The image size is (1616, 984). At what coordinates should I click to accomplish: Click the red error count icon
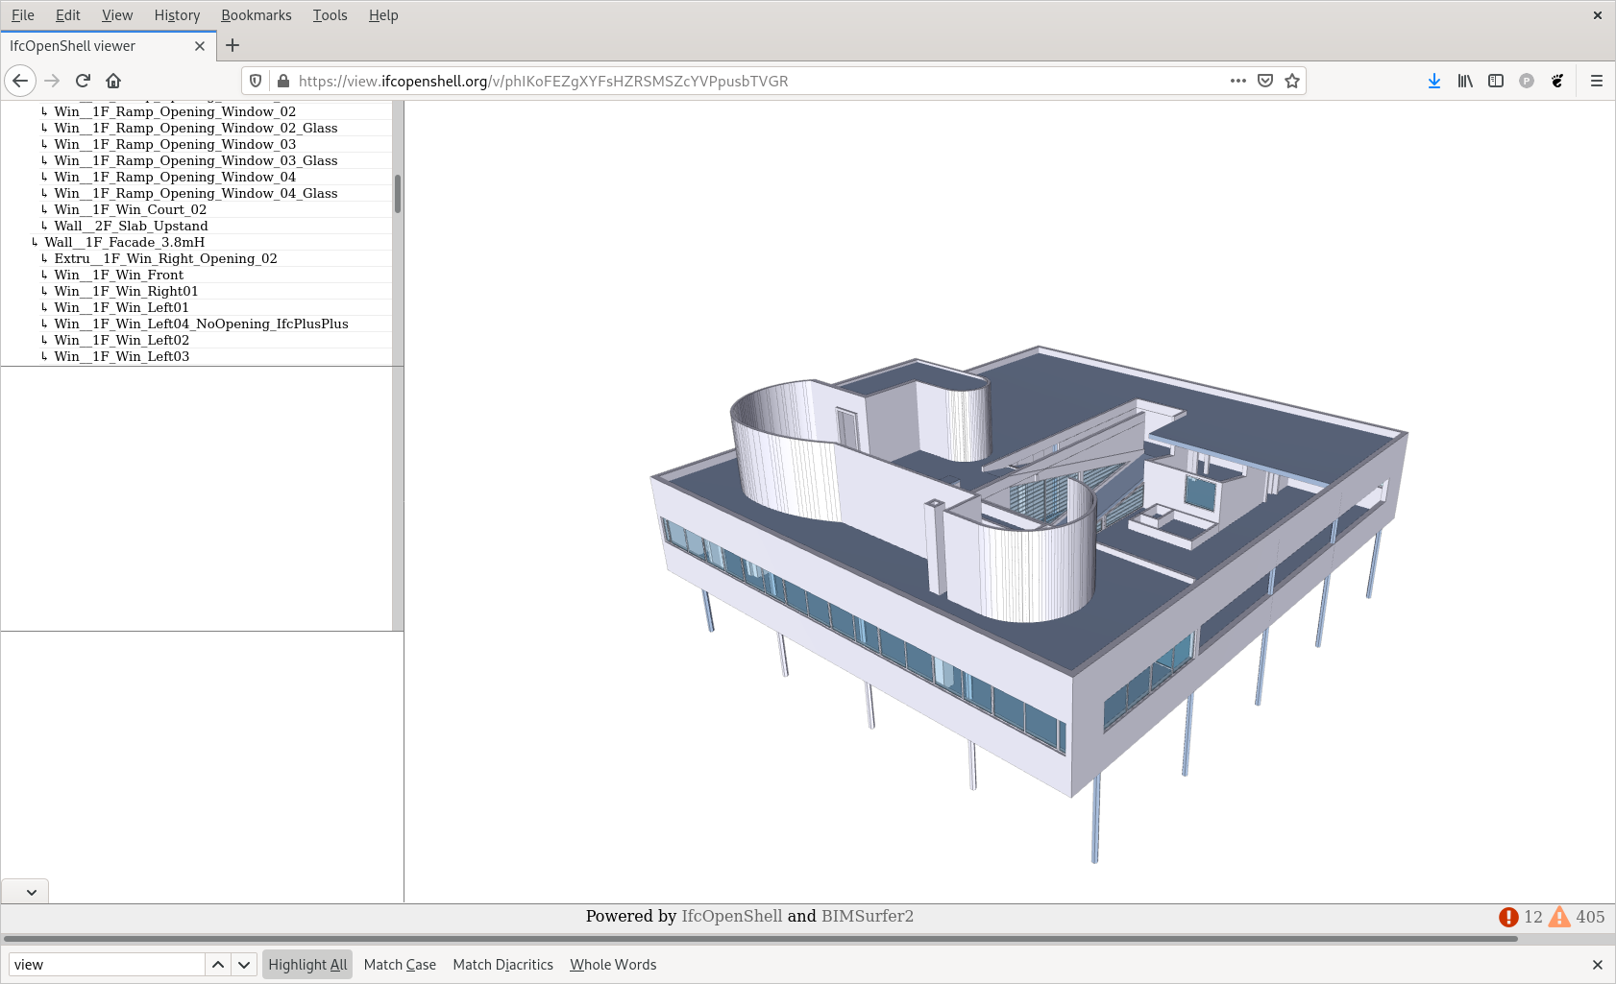click(1508, 917)
